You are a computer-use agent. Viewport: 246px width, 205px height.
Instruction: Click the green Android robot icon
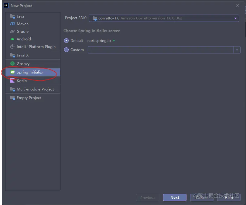click(12, 39)
